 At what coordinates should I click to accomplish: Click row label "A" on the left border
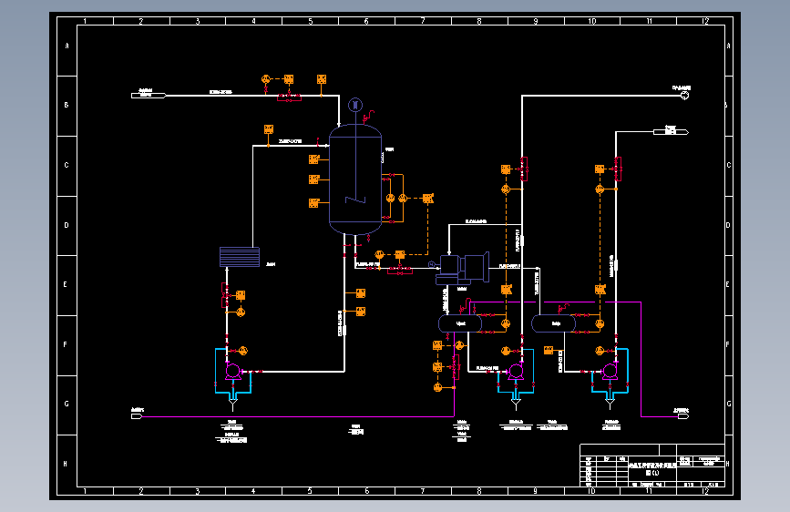tap(67, 46)
